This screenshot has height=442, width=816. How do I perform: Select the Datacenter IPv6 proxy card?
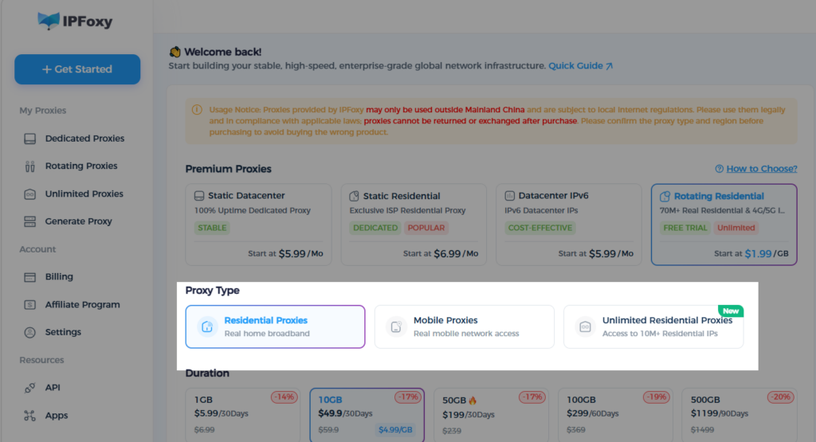click(x=569, y=225)
